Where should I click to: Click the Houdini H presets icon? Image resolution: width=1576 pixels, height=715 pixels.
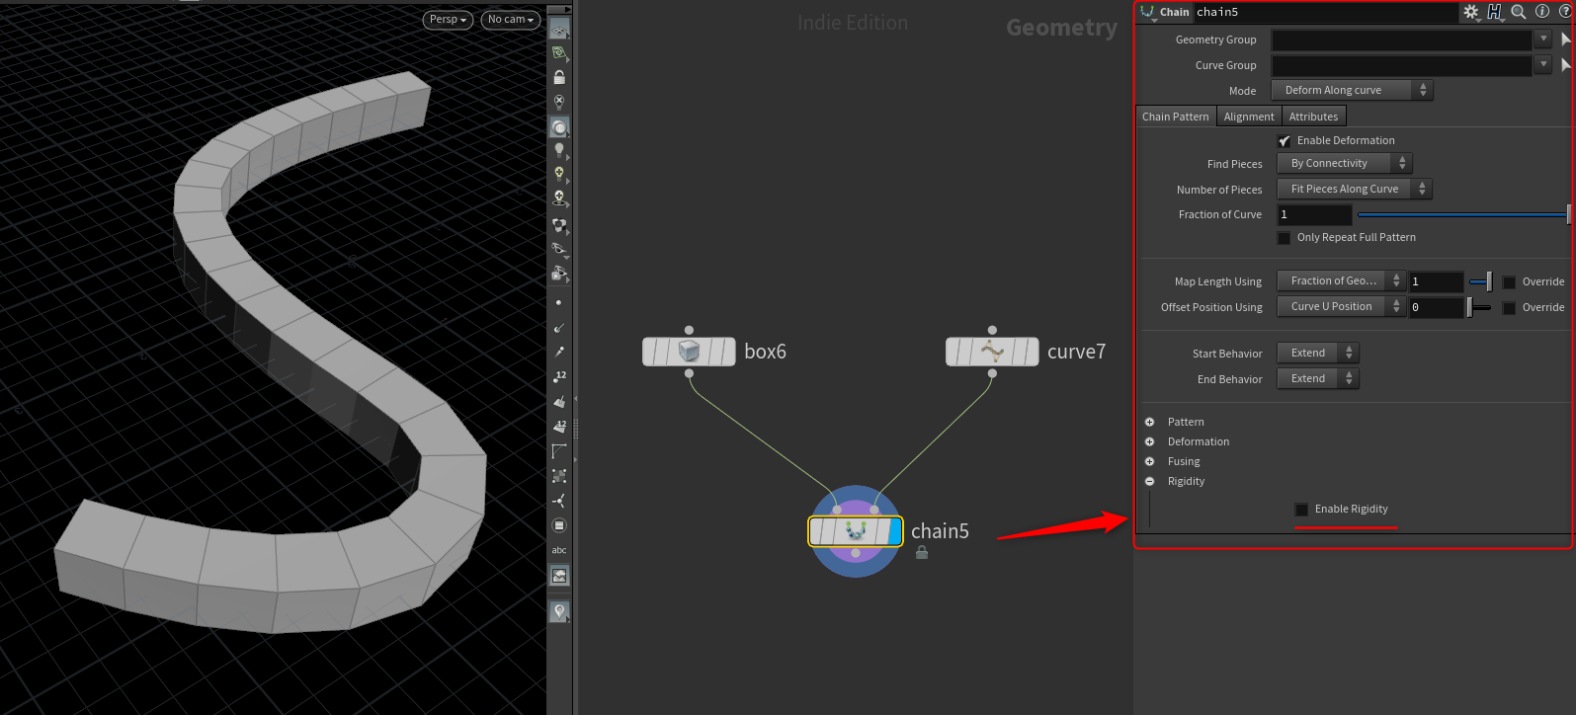[1495, 12]
